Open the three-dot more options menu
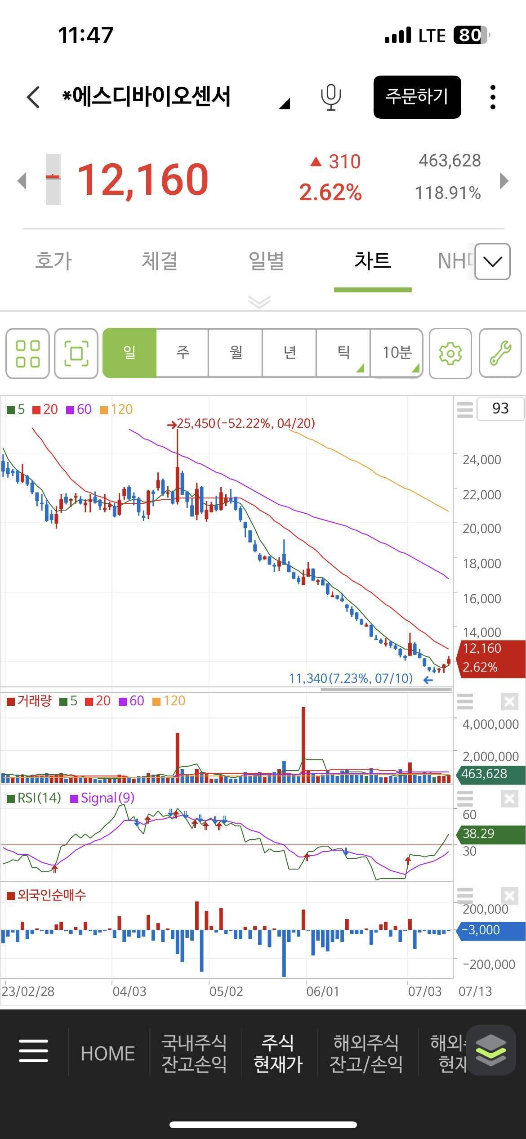 493,97
